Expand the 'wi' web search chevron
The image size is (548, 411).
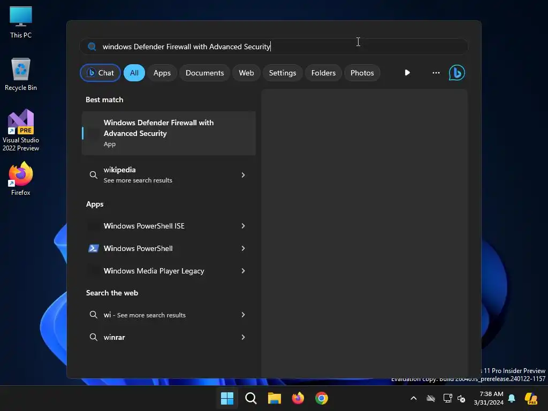[243, 315]
